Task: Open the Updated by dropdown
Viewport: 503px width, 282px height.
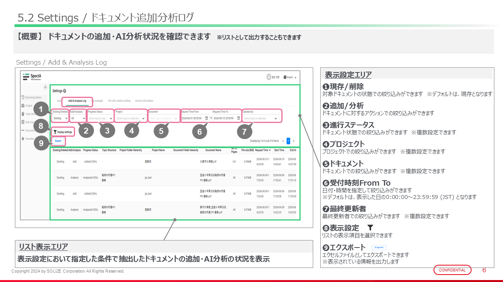Action: click(x=261, y=118)
